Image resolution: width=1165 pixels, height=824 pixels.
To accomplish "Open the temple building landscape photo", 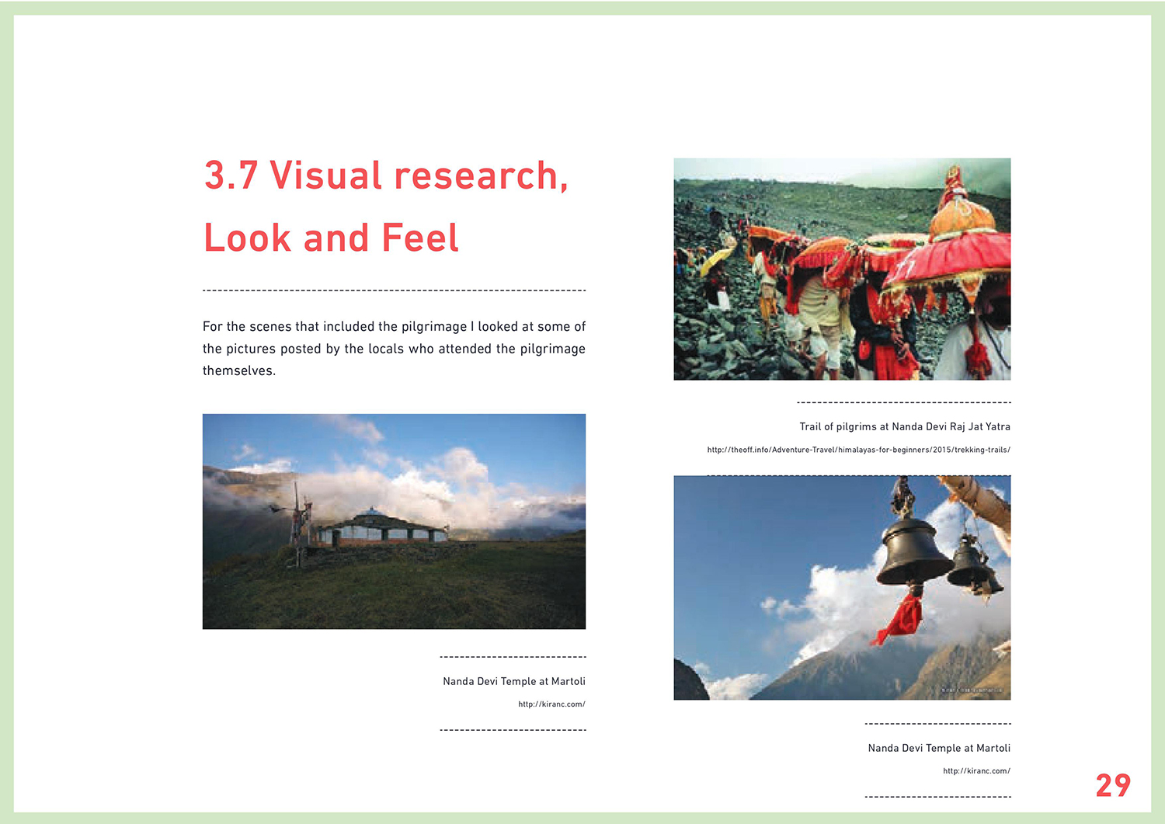I will 394,521.
